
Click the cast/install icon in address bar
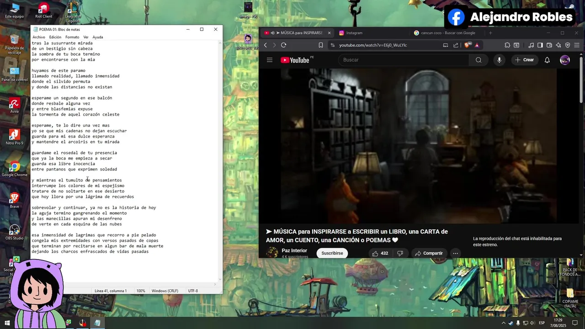coord(446,45)
